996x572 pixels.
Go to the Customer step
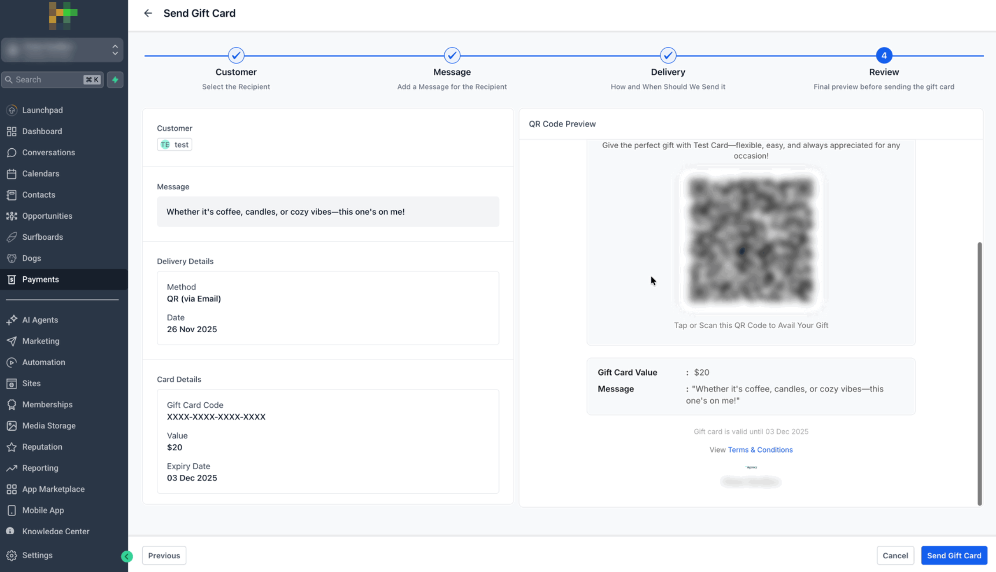click(236, 55)
